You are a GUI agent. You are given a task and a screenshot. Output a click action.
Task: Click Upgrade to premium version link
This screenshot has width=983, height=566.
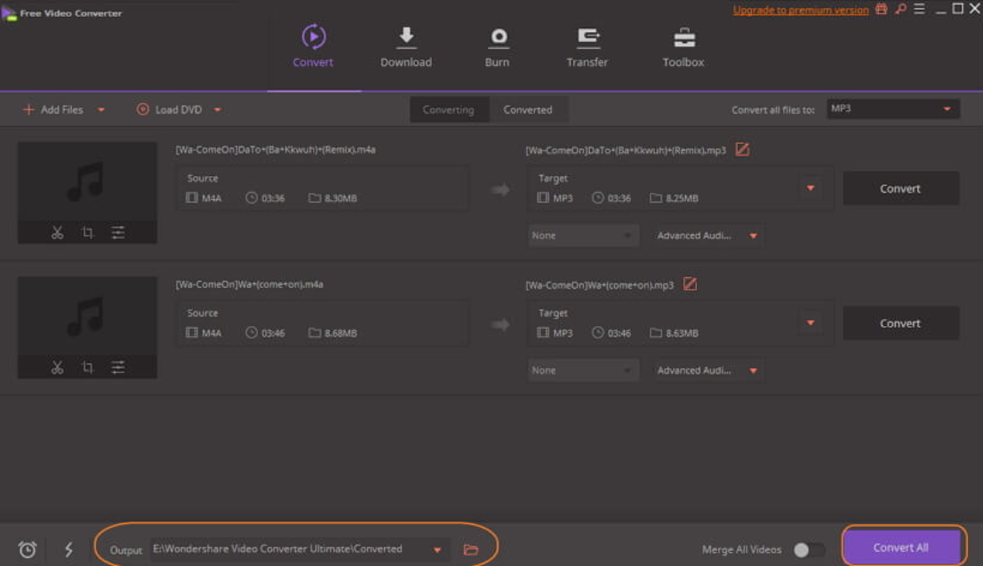(800, 11)
